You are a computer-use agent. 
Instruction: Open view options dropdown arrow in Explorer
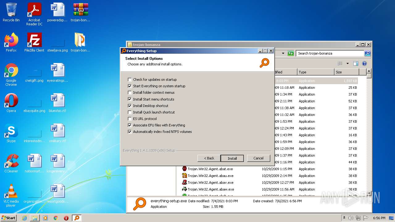click(x=347, y=64)
